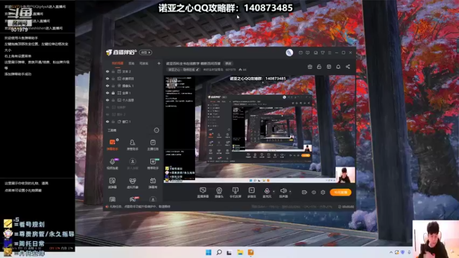Click the room number 601979 text

[231, 69]
